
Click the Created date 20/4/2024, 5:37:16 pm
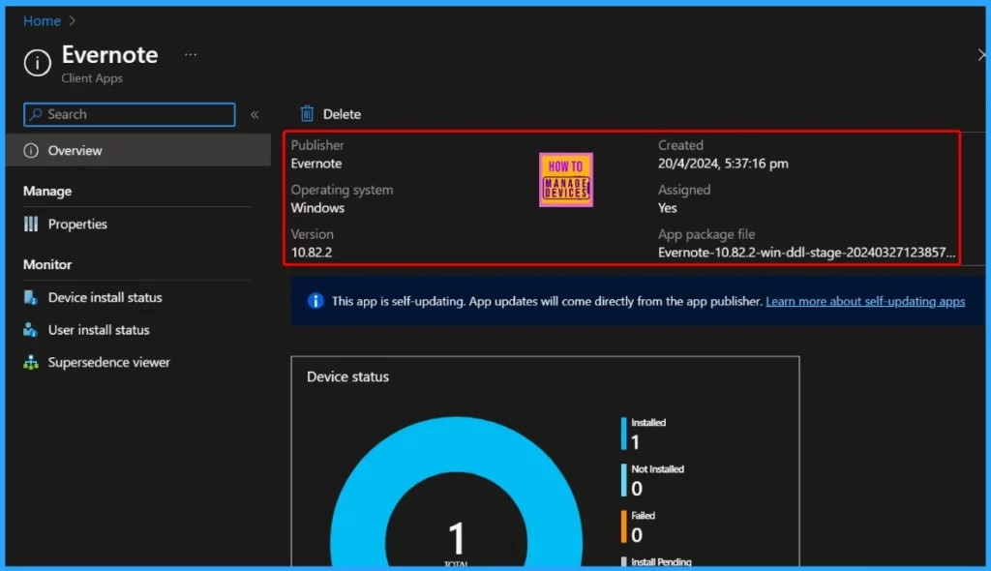tap(723, 164)
